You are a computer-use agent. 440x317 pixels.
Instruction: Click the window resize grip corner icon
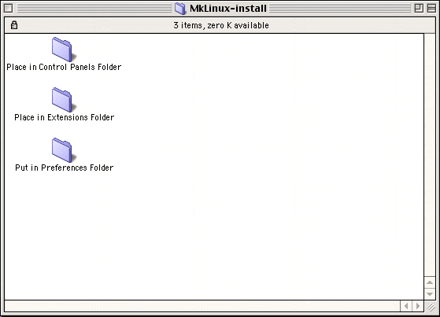[x=431, y=306]
